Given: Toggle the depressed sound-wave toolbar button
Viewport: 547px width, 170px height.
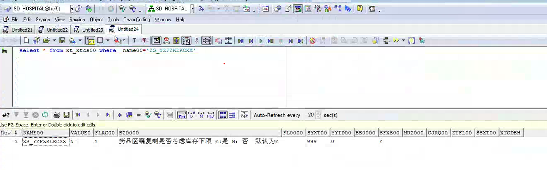Looking at the screenshot, I should [207, 40].
